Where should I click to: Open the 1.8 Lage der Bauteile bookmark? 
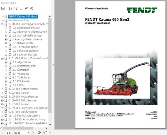tap(25, 55)
